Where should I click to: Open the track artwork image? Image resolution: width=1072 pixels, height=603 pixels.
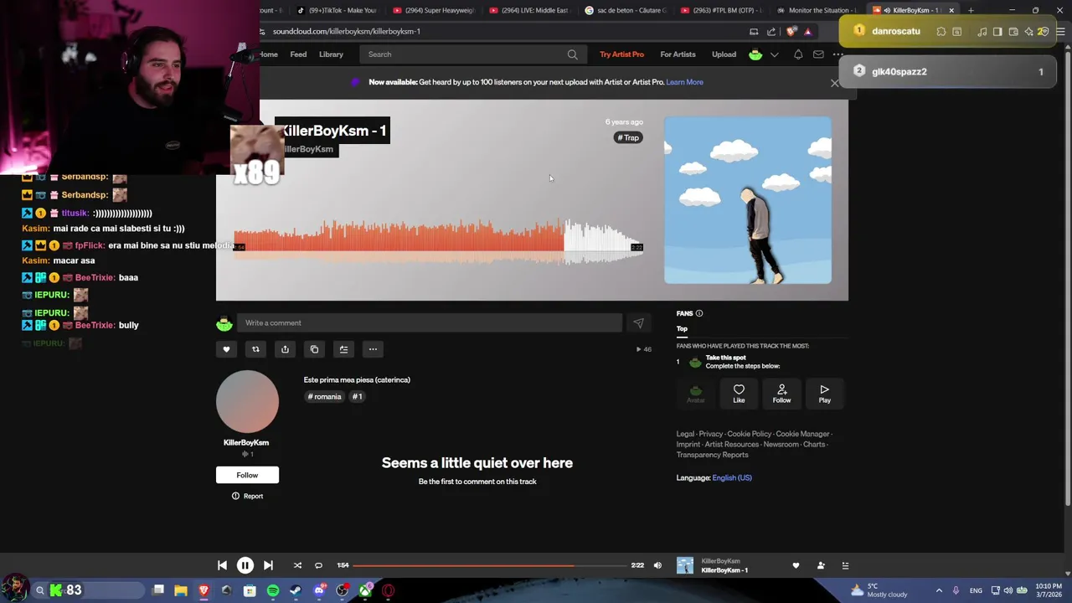tap(748, 200)
